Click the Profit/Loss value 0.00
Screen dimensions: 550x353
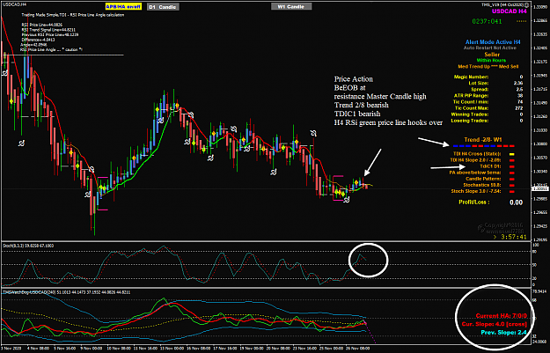(x=516, y=202)
